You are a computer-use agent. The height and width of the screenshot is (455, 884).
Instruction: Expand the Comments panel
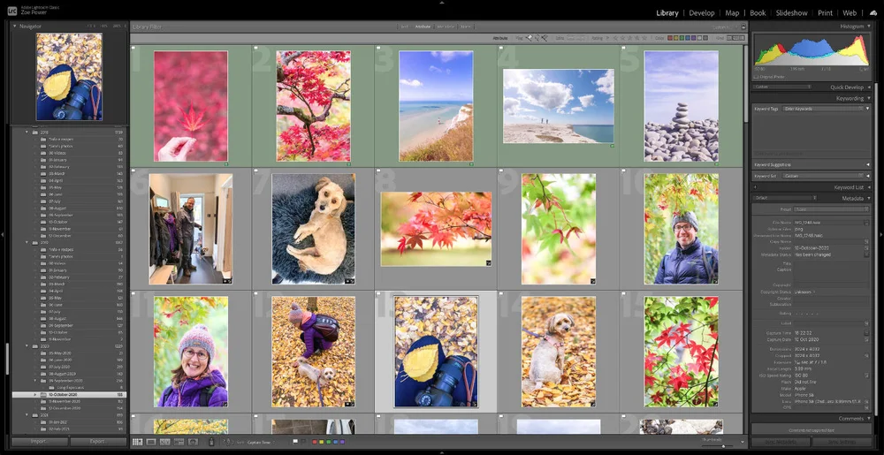(x=869, y=419)
